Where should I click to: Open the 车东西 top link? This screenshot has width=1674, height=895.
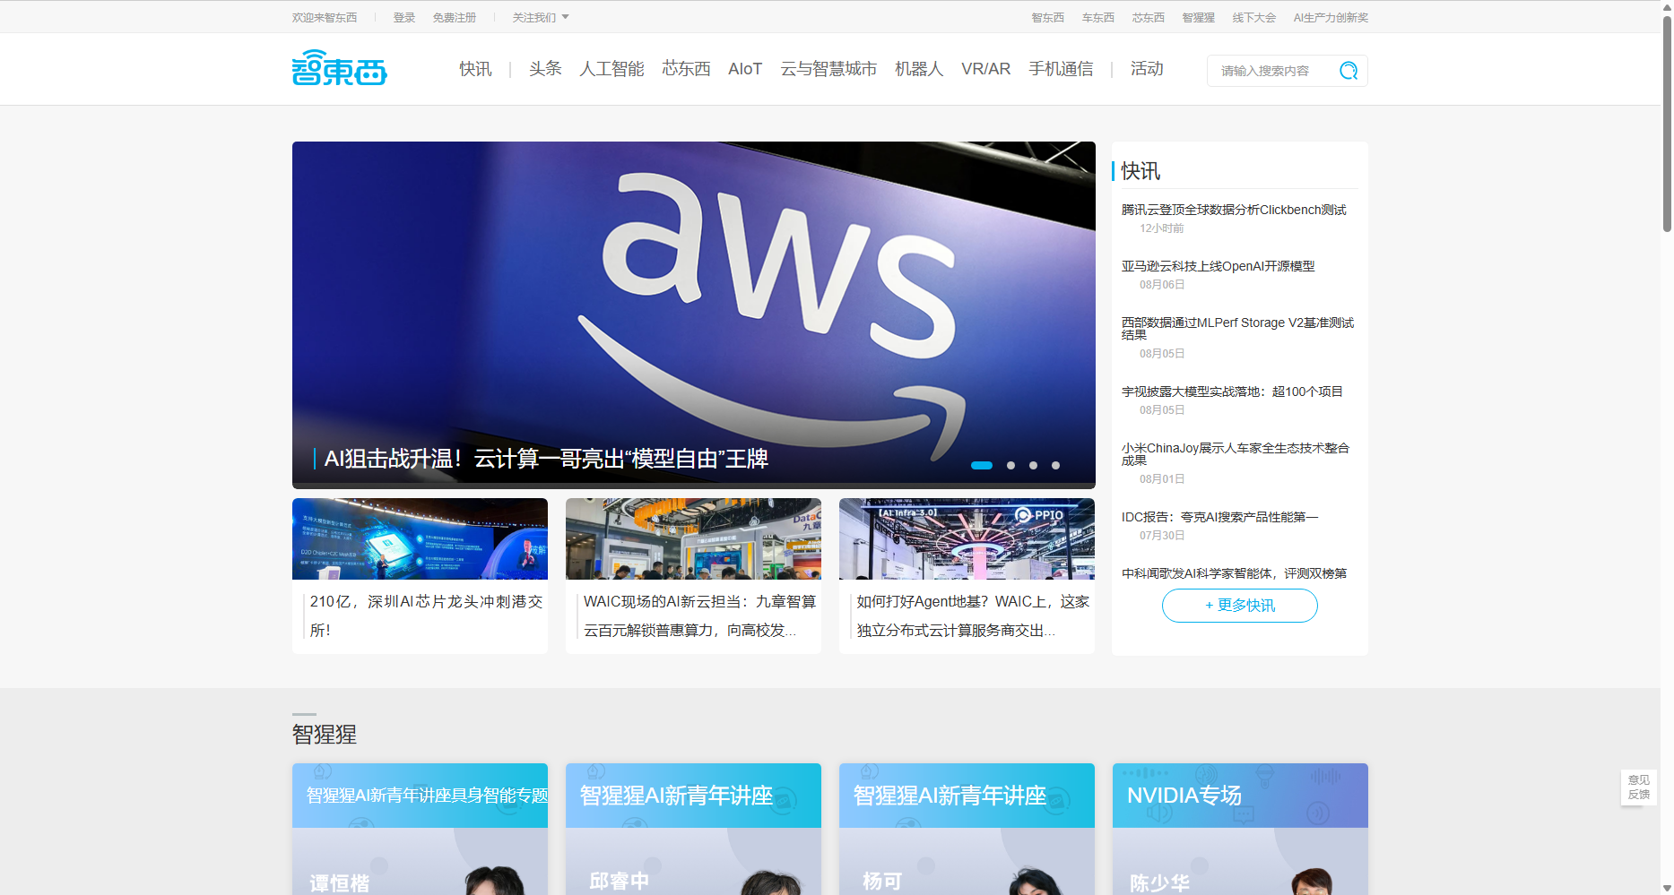point(1097,17)
